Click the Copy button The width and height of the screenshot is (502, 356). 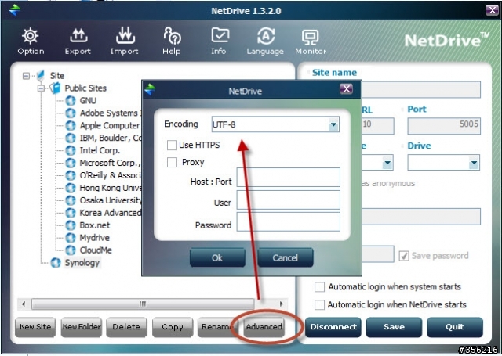pyautogui.click(x=173, y=327)
